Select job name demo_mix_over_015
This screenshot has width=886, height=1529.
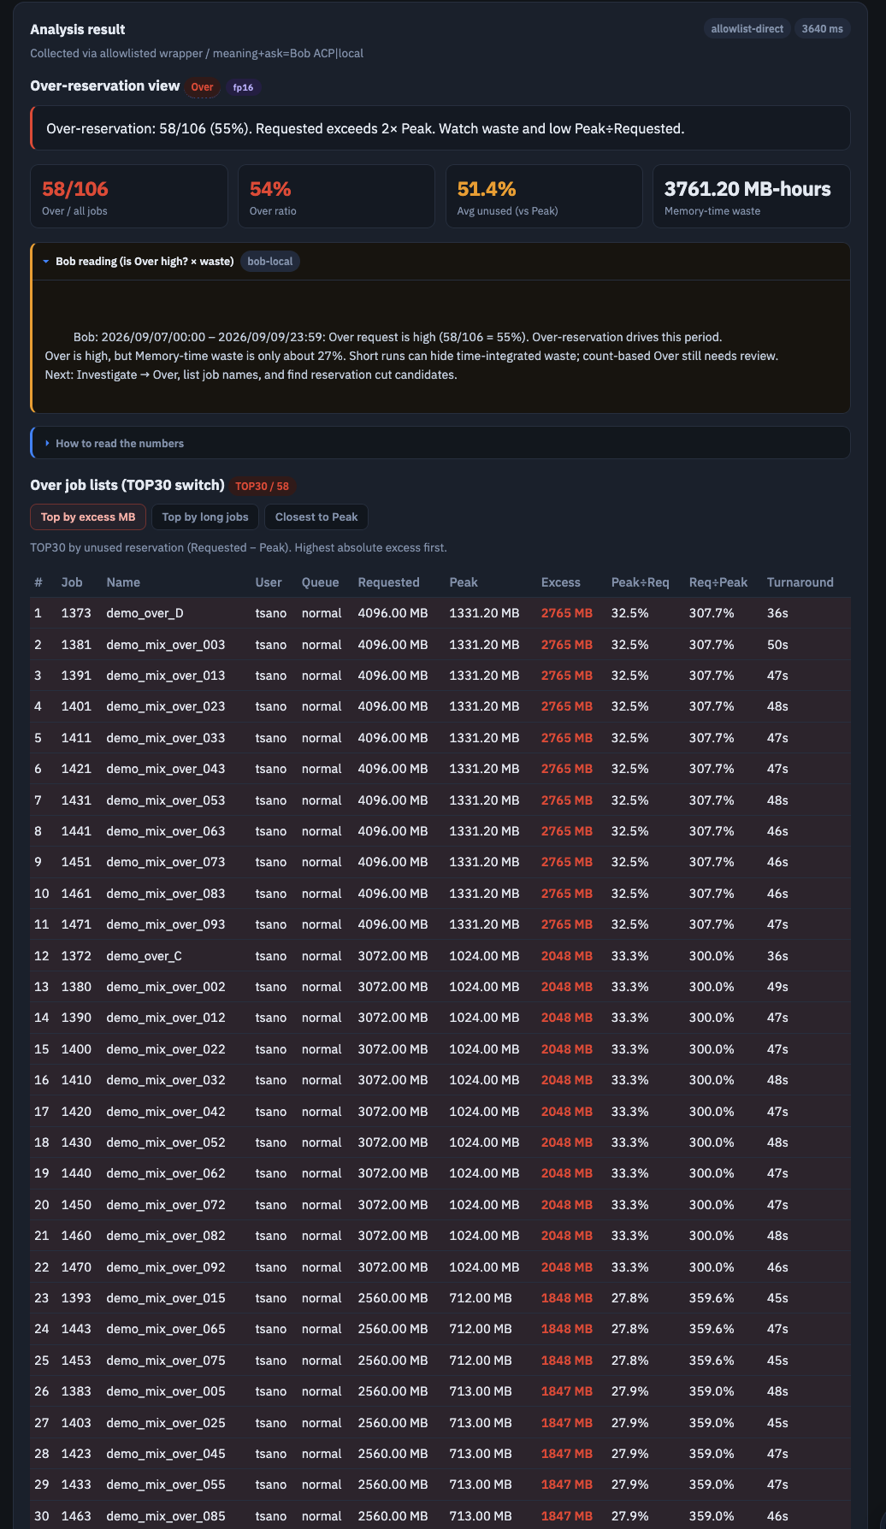pos(166,1298)
